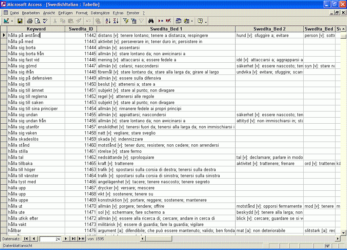Image resolution: width=347 pixels, height=250 pixels.
Task: Click the Keyword cell 'hålla vakt'
Action: coord(36,224)
